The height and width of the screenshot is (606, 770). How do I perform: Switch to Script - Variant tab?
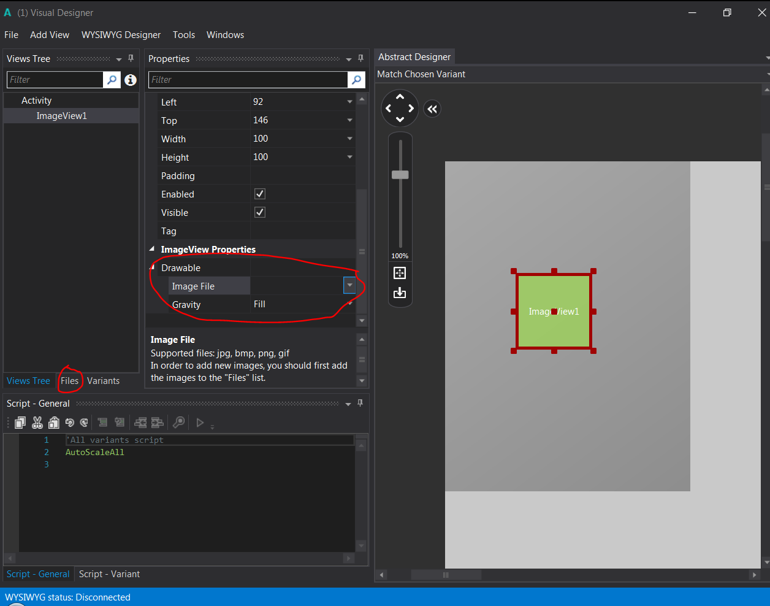click(109, 574)
